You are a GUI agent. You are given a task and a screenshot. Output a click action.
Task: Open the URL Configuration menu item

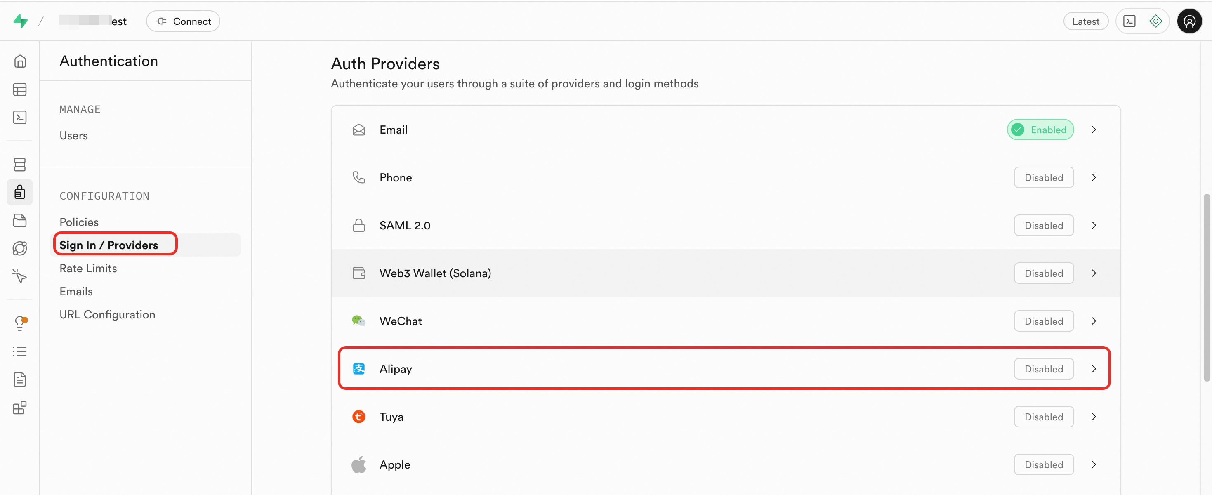point(107,314)
